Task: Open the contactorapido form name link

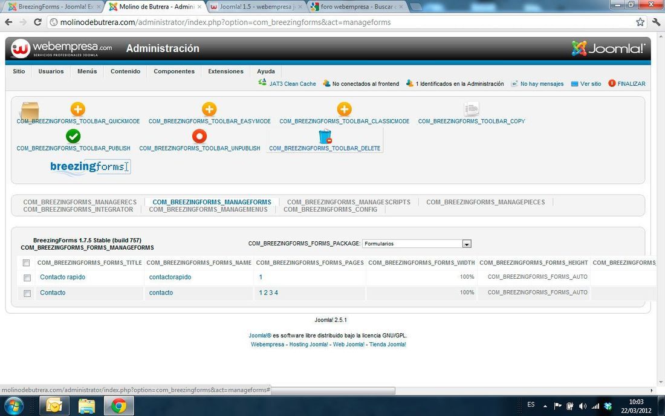Action: [x=170, y=277]
